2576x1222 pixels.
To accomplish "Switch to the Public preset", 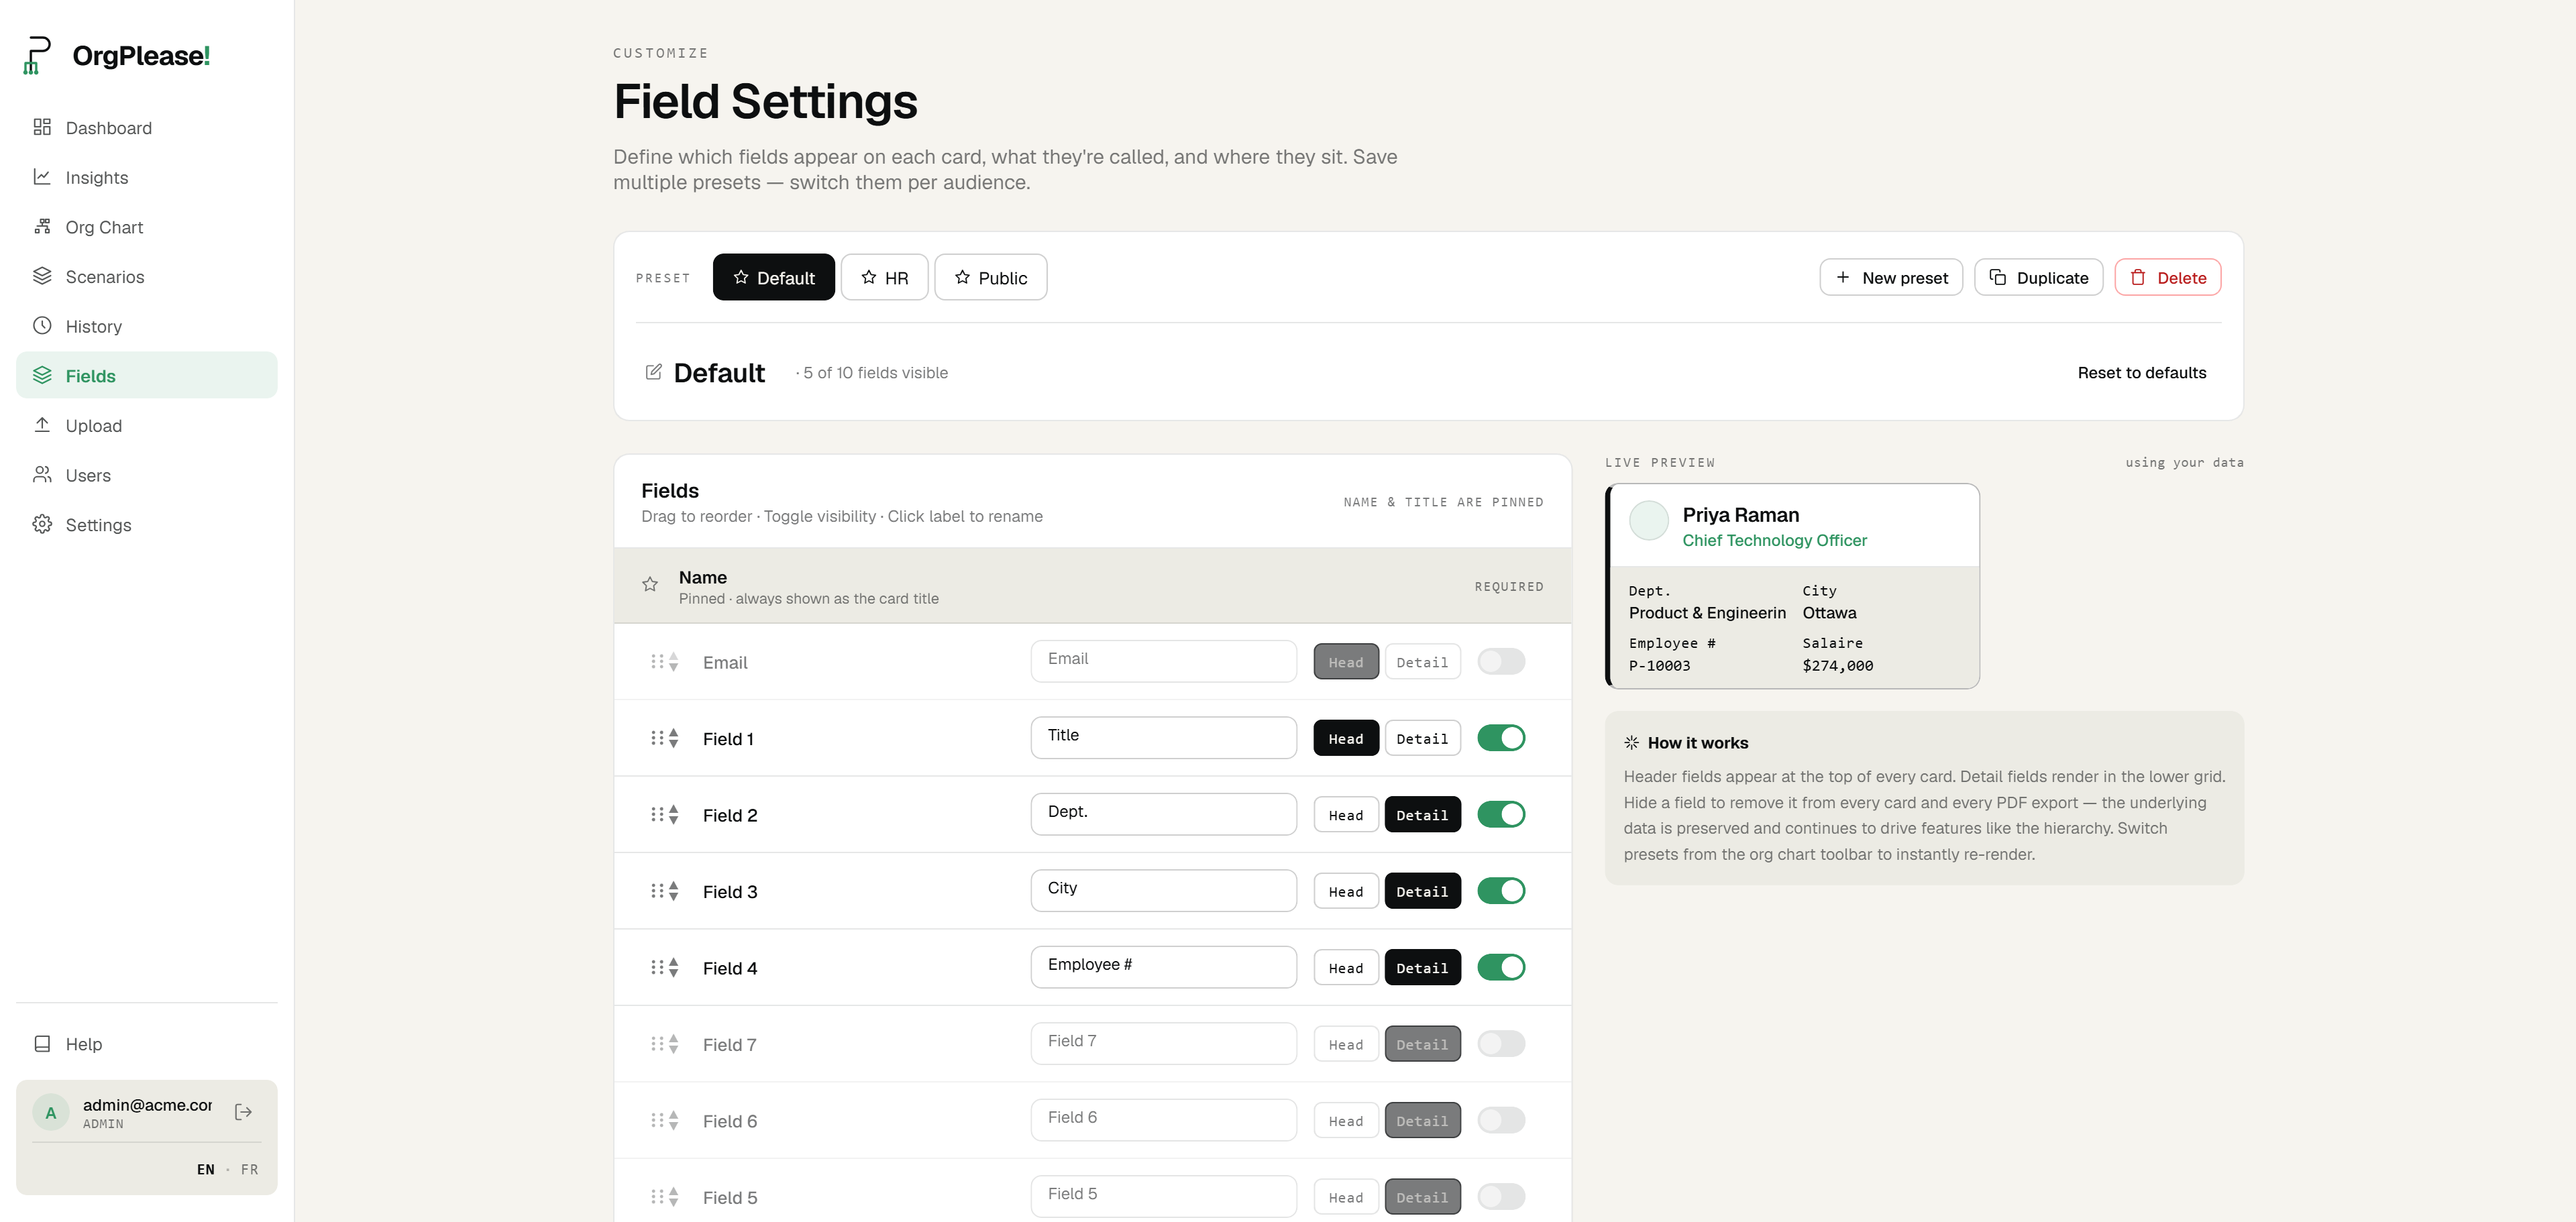I will click(990, 277).
